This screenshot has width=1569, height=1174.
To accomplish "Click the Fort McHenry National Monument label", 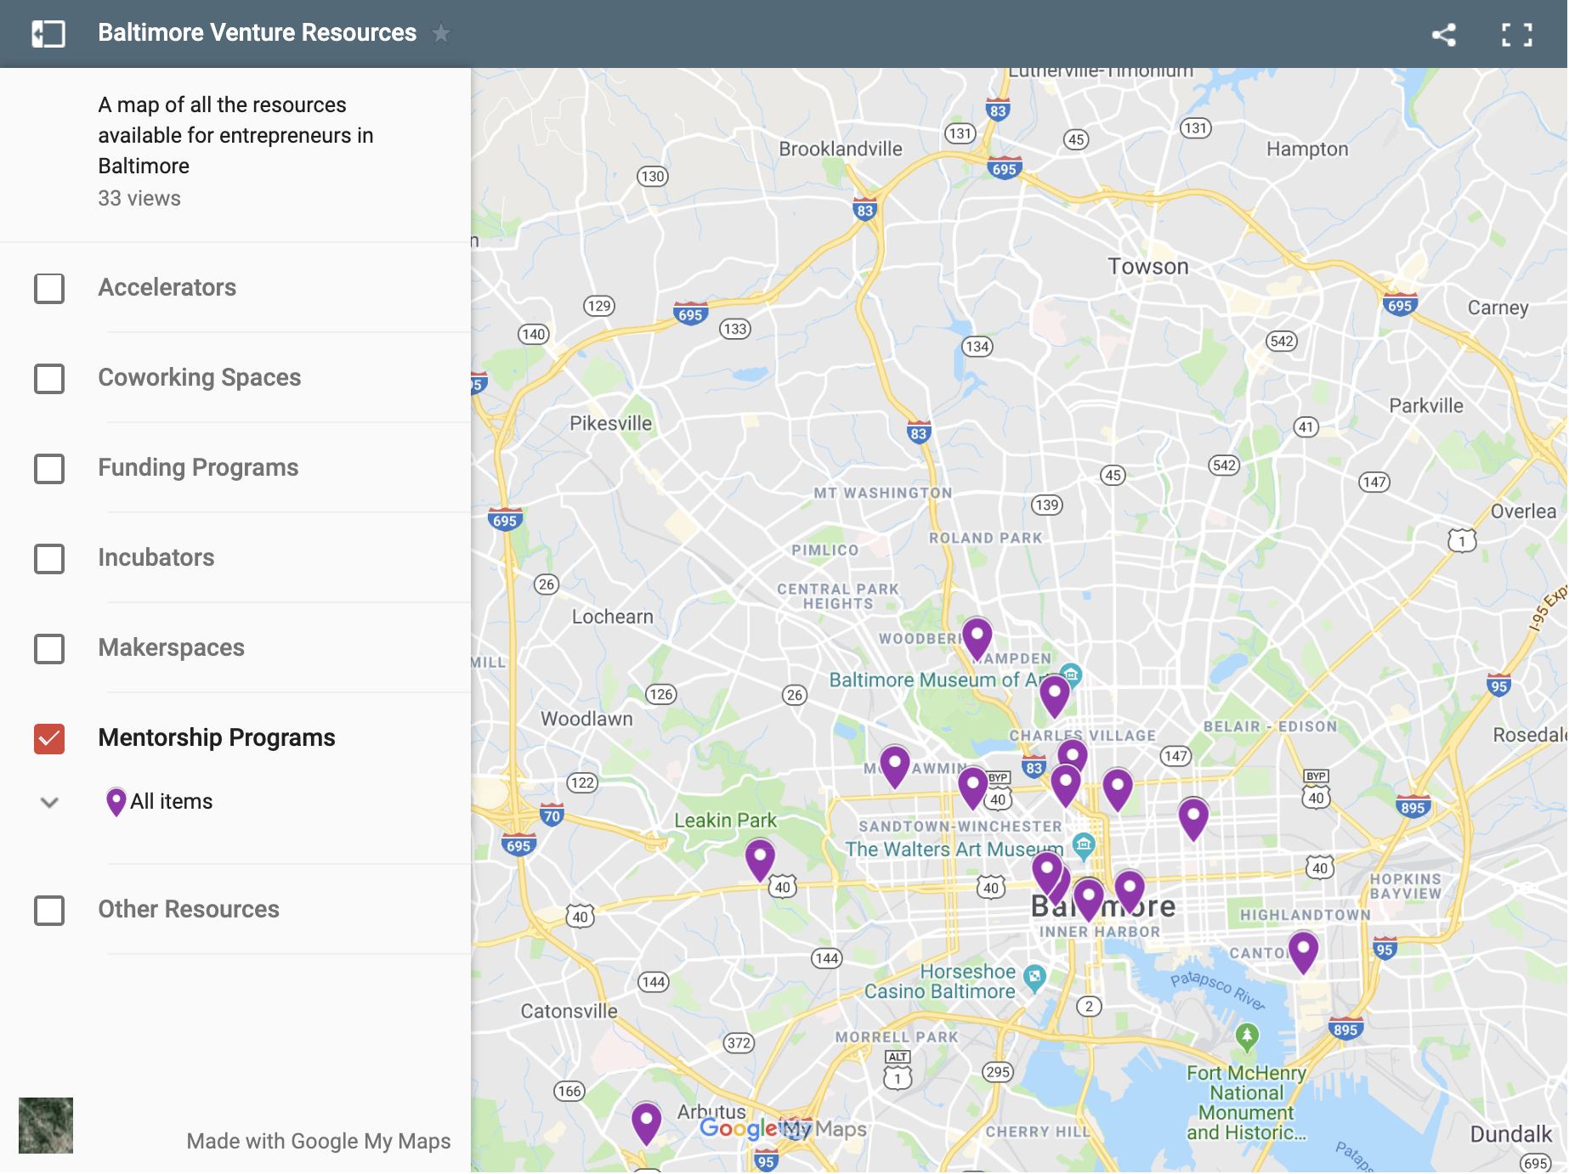I will pyautogui.click(x=1247, y=1103).
